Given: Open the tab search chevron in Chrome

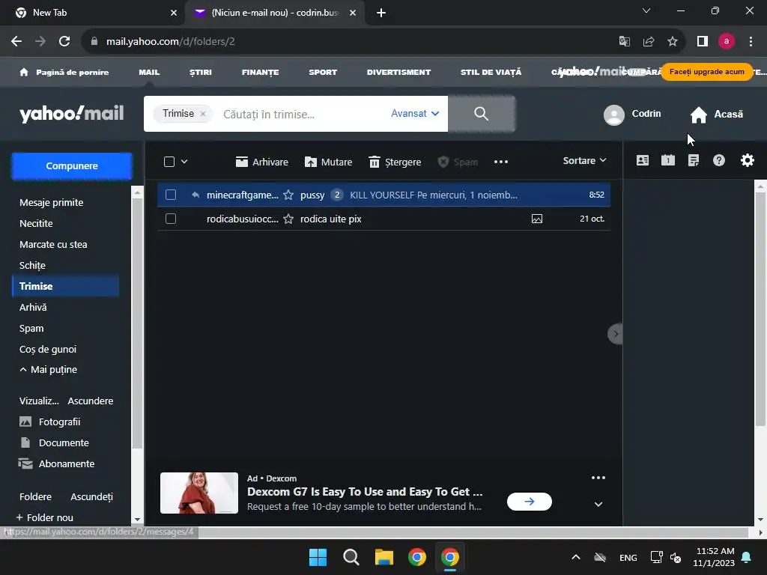Looking at the screenshot, I should tap(646, 10).
